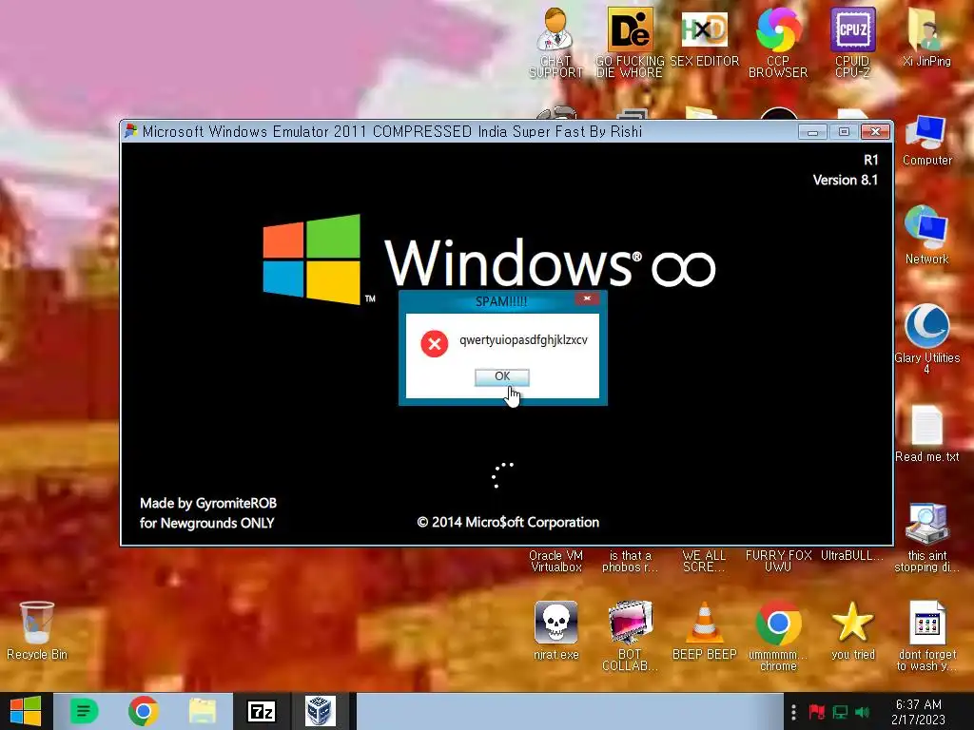
Task: Select the Computer desktop icon
Action: point(926,141)
